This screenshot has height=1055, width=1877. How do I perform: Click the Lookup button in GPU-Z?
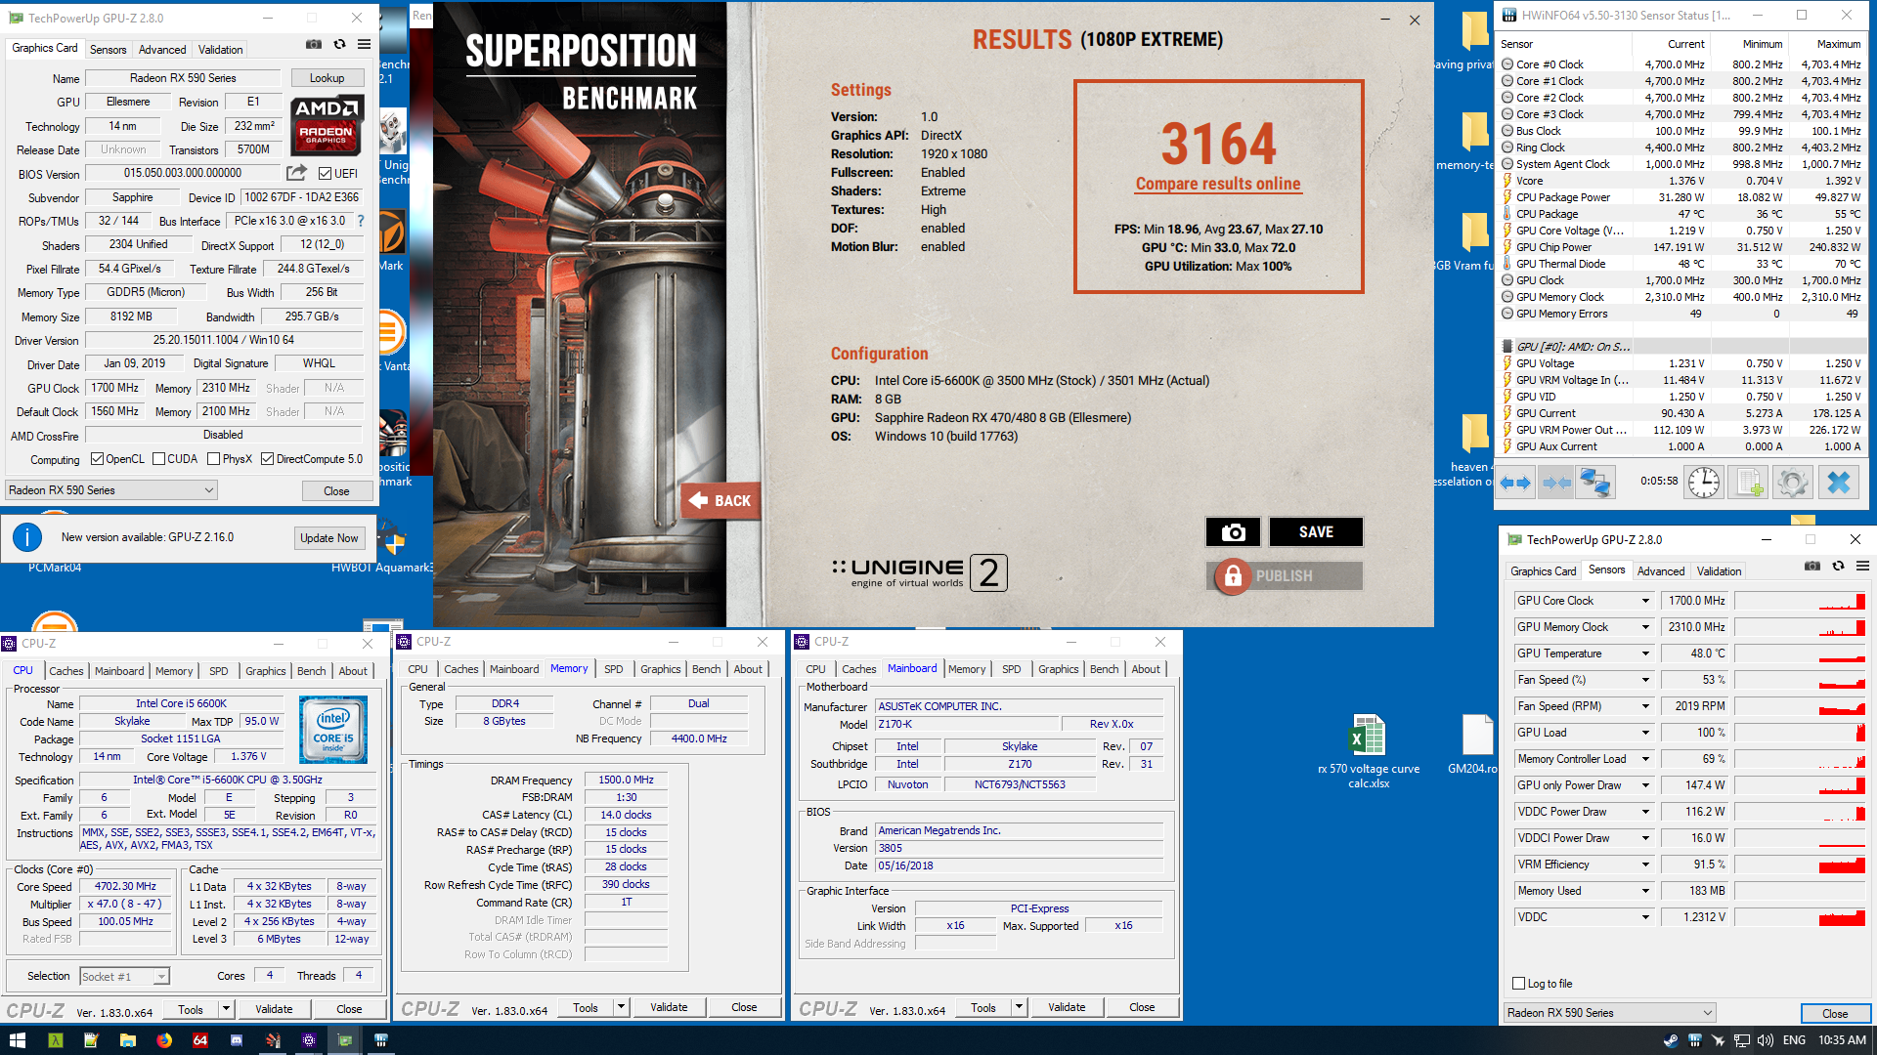click(x=327, y=78)
